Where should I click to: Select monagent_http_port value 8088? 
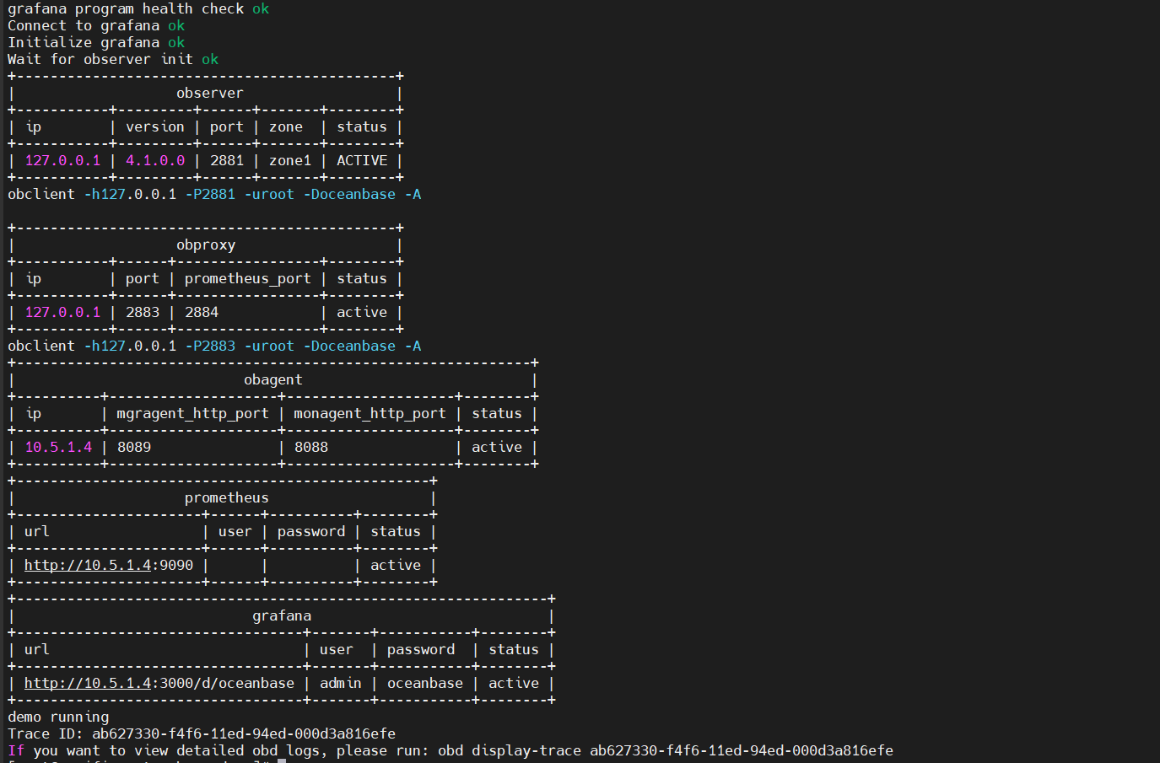coord(311,448)
